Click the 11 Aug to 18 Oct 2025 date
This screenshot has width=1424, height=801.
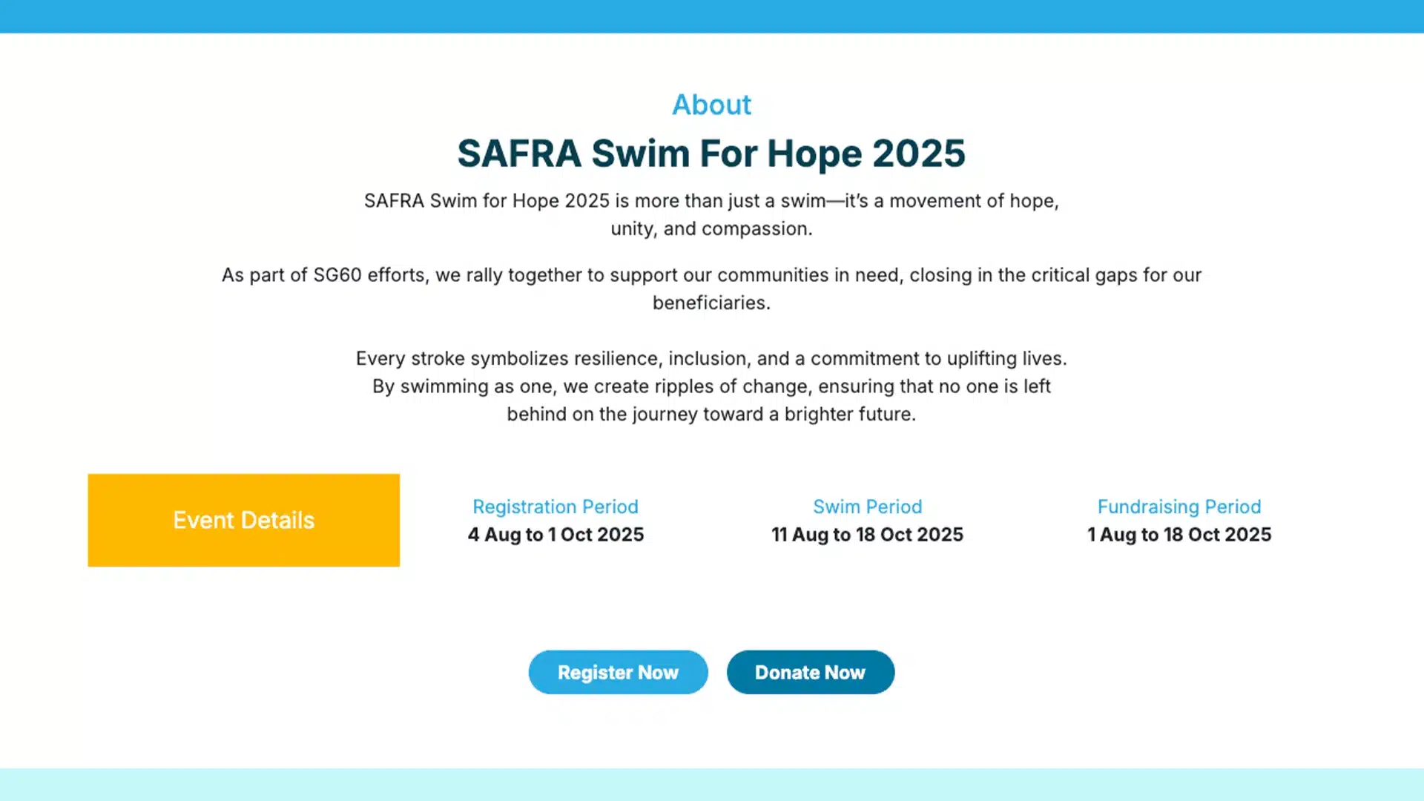pyautogui.click(x=867, y=535)
